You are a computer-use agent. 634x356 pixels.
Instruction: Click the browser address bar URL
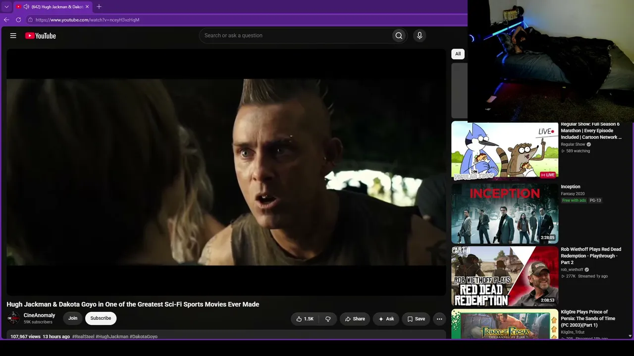tap(87, 20)
